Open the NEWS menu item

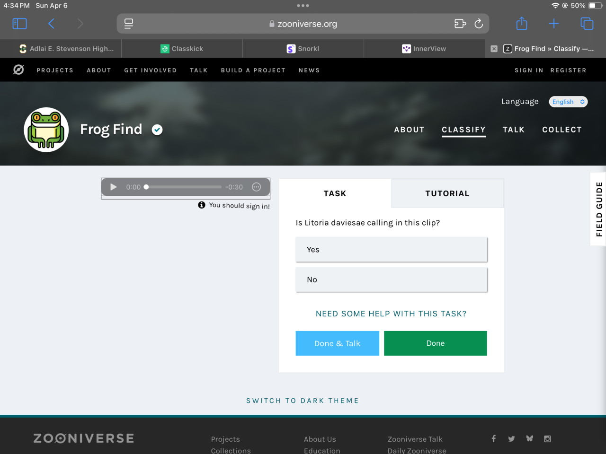(x=309, y=70)
